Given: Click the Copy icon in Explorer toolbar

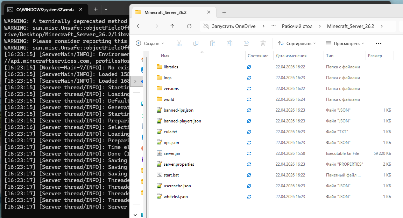Looking at the screenshot, I should click(196, 43).
